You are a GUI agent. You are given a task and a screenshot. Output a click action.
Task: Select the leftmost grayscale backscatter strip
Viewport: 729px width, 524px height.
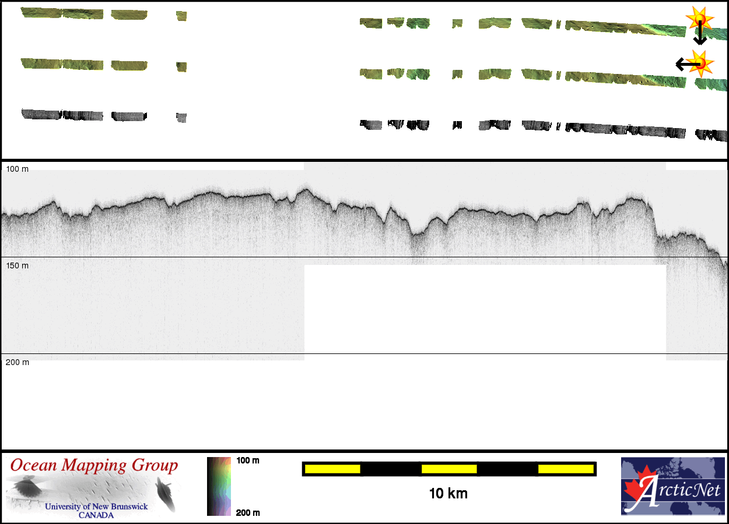(41, 114)
